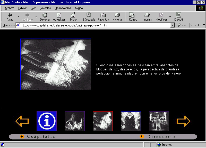The image size is (206, 148).
Task: Open the Atrás history dropdown arrow
Action: tap(19, 17)
